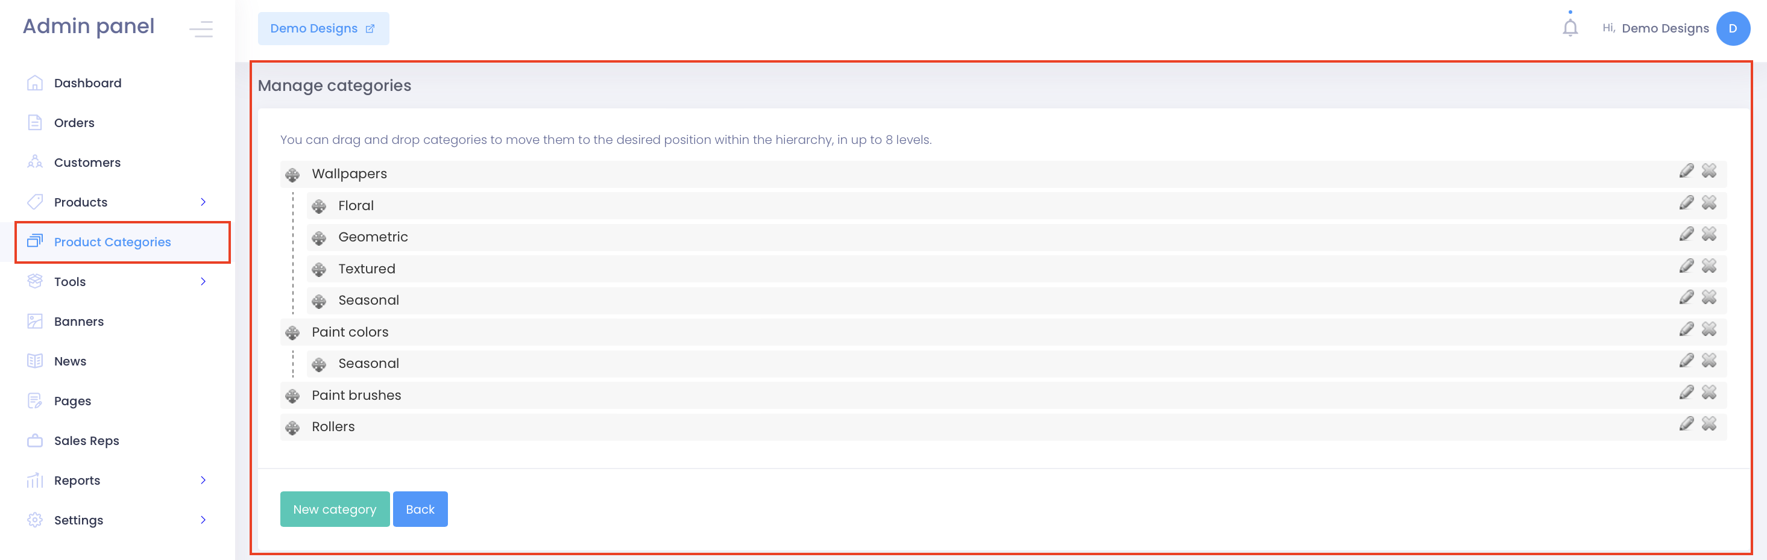Edit Seasonal under Wallpapers

click(x=1686, y=297)
